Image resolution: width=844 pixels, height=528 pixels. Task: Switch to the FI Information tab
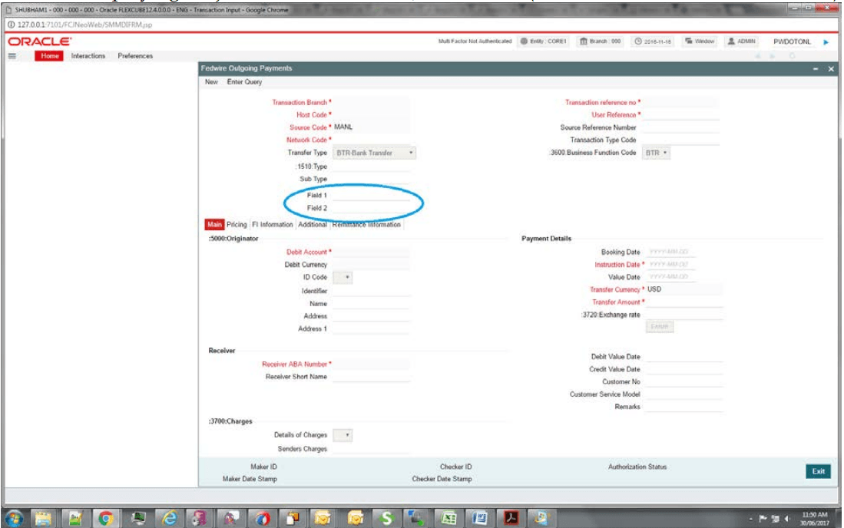pos(273,225)
